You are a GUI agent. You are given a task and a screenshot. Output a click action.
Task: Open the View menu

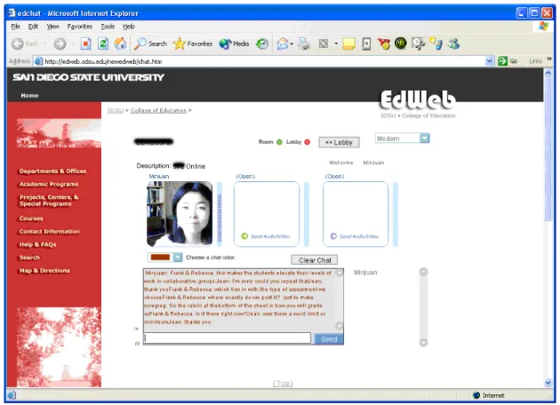click(52, 27)
